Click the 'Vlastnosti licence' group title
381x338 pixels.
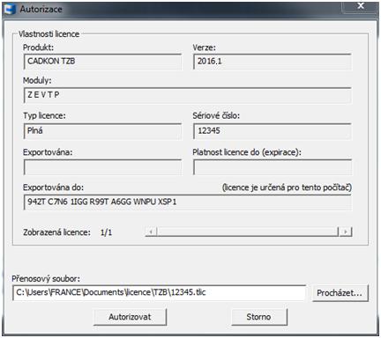point(49,34)
